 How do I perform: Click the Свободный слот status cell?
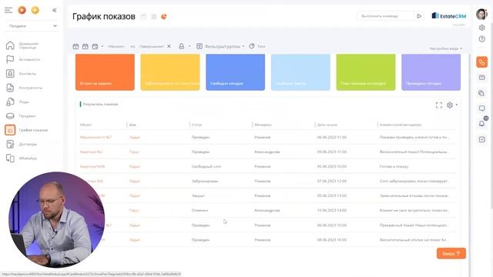click(206, 166)
